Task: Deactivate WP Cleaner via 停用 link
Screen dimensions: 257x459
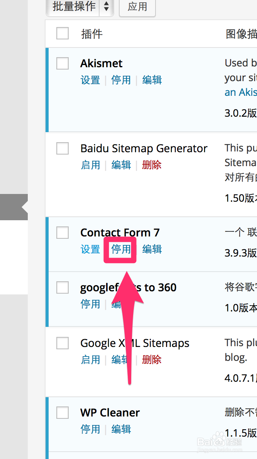Action: click(90, 429)
